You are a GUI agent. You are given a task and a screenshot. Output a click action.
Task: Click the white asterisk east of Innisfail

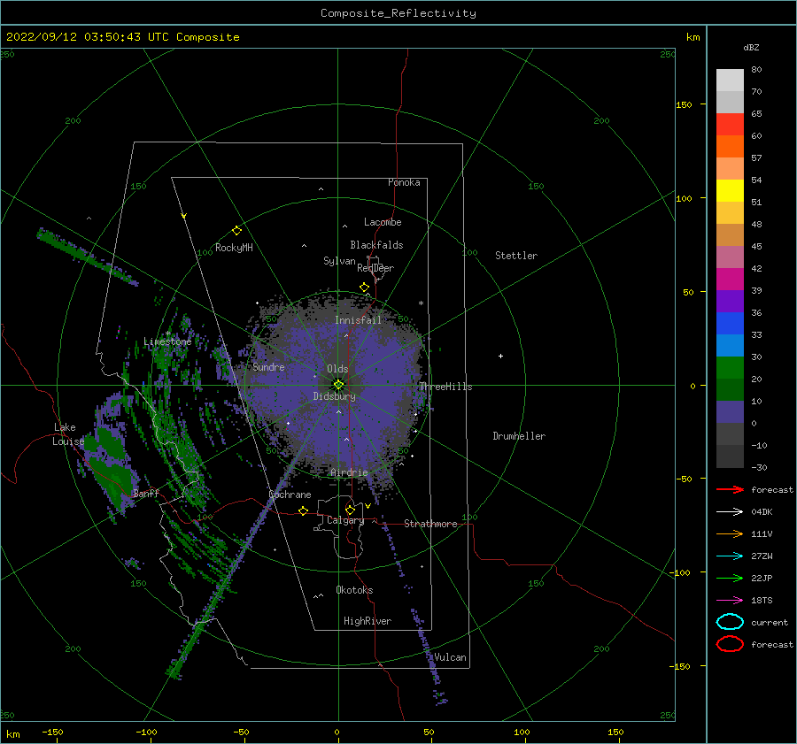421,303
